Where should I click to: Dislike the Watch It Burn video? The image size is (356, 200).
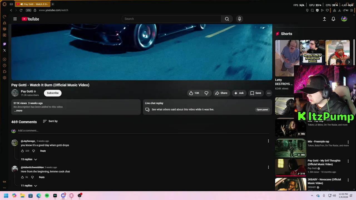click(206, 93)
